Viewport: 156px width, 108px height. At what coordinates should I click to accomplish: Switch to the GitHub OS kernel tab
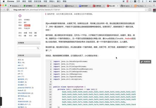tap(126, 6)
